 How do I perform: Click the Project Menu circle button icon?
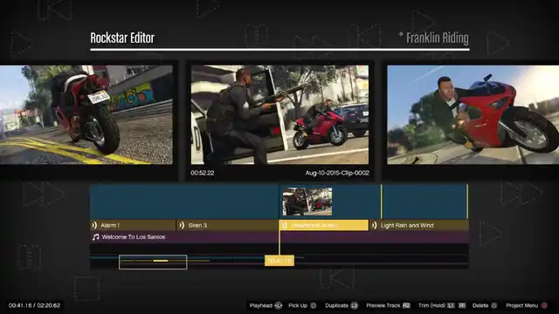pos(544,305)
